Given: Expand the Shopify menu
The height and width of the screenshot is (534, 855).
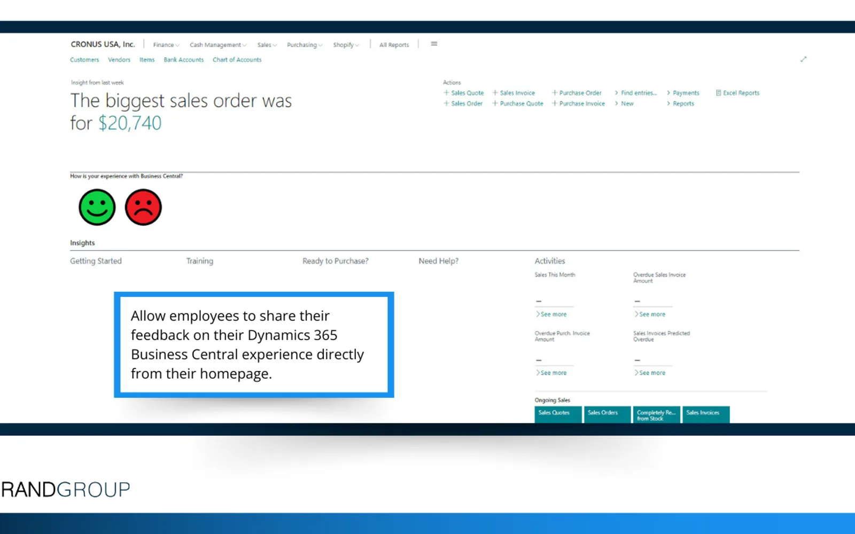Looking at the screenshot, I should 346,45.
